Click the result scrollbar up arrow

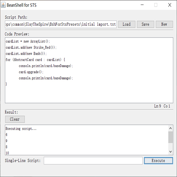(x=171, y=128)
